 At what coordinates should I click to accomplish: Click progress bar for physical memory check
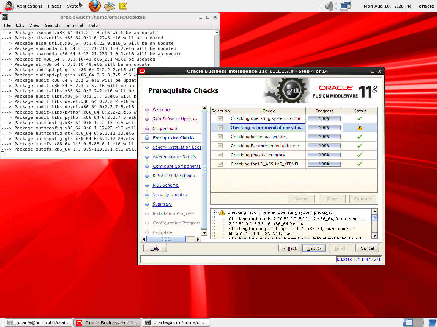coord(324,155)
